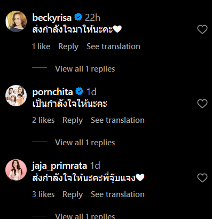
Task: Like pornchita's comment with heart icon
Action: click(x=202, y=104)
